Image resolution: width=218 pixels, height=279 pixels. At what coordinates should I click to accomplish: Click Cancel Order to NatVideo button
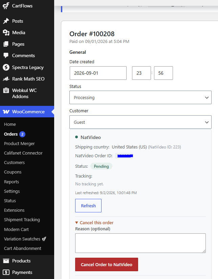[x=107, y=264]
